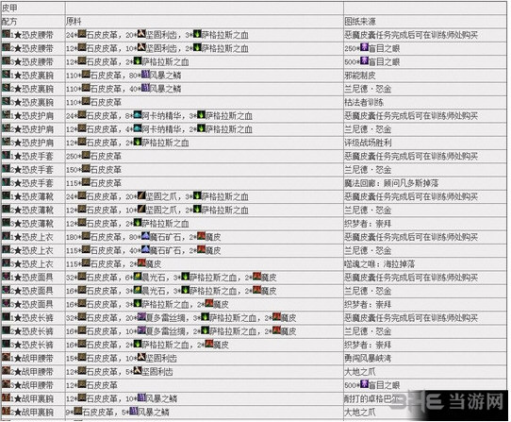Viewport: 511px width, 422px height.
Task: Click the 风暴之鳞 icon in the 1★战甲裹腕 row
Action: point(141,397)
